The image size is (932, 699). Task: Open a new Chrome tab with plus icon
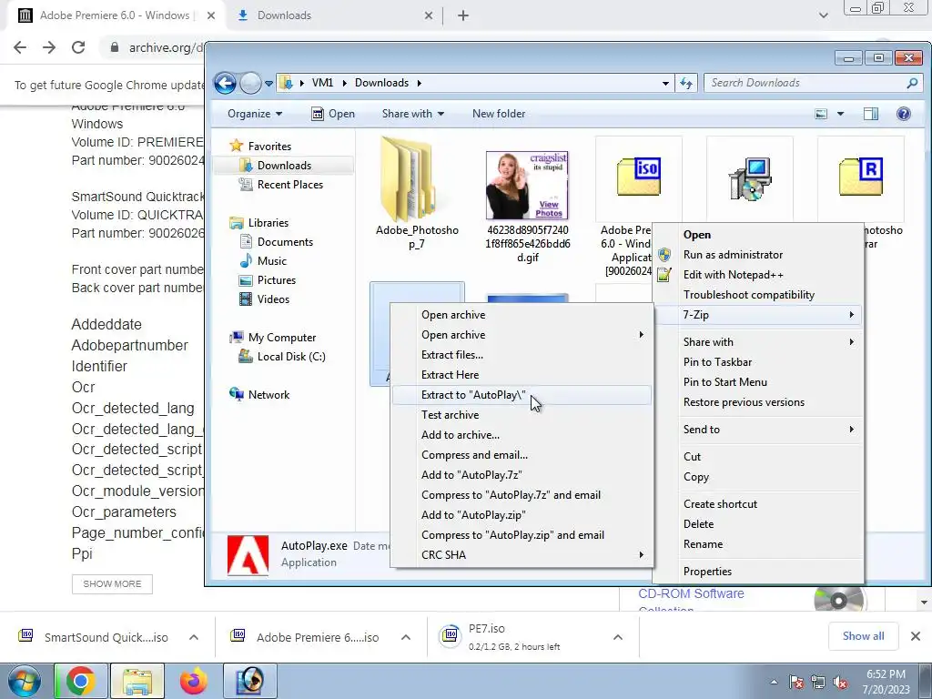click(463, 15)
